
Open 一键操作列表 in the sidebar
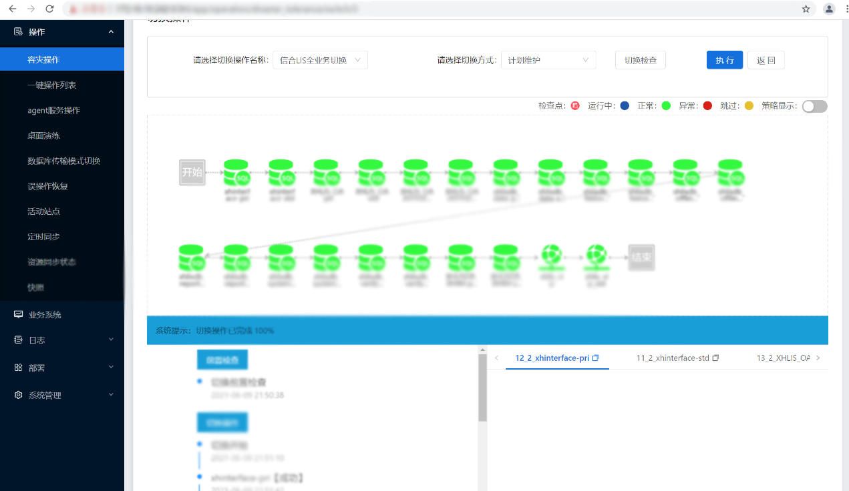click(52, 85)
